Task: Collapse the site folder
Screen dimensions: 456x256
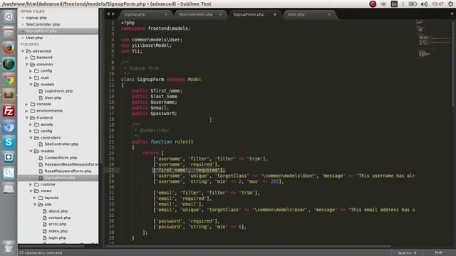Action: coord(35,205)
